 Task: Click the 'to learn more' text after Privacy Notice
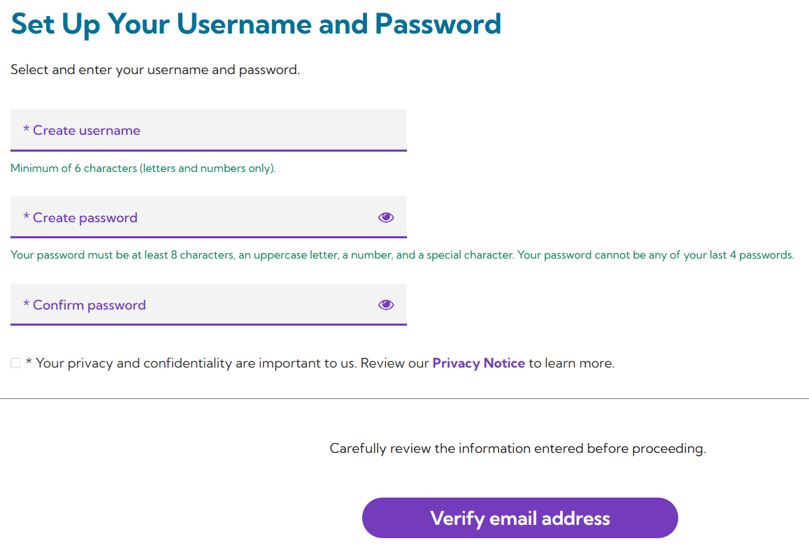click(571, 363)
